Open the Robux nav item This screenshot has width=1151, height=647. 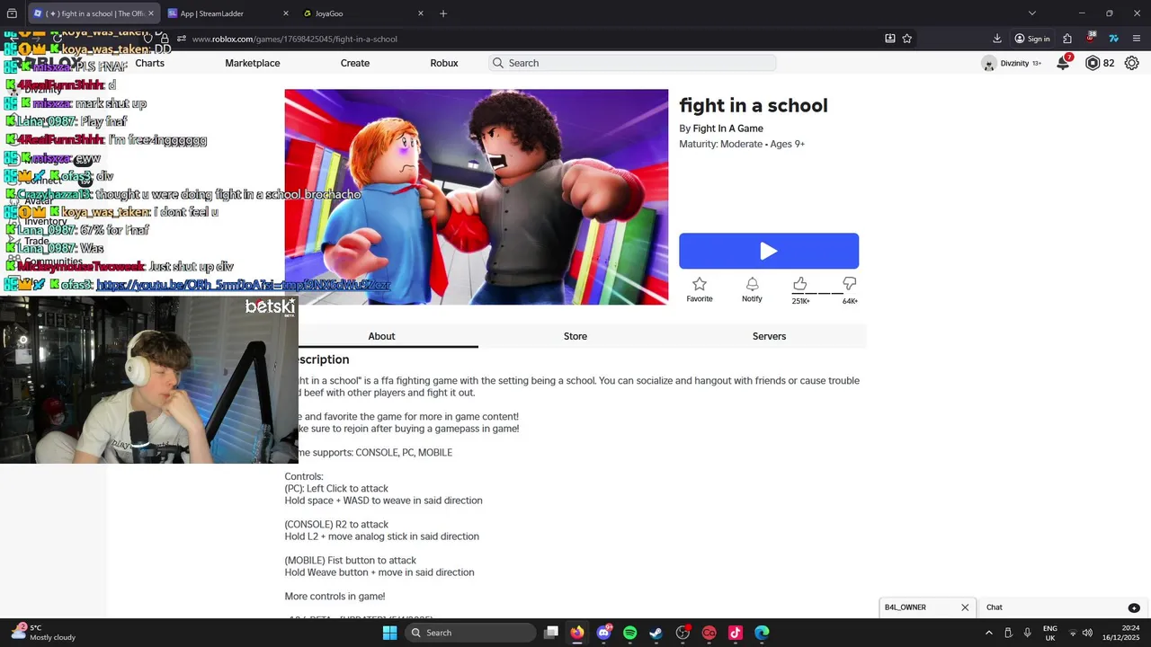coord(444,63)
